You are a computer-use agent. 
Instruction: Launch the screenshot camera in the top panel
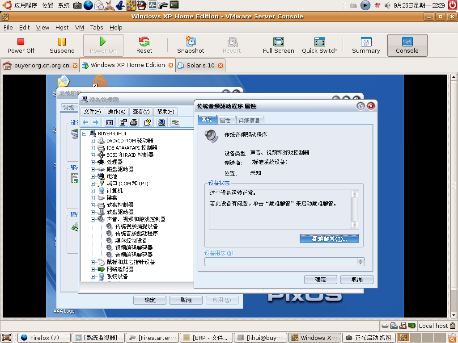(77, 5)
